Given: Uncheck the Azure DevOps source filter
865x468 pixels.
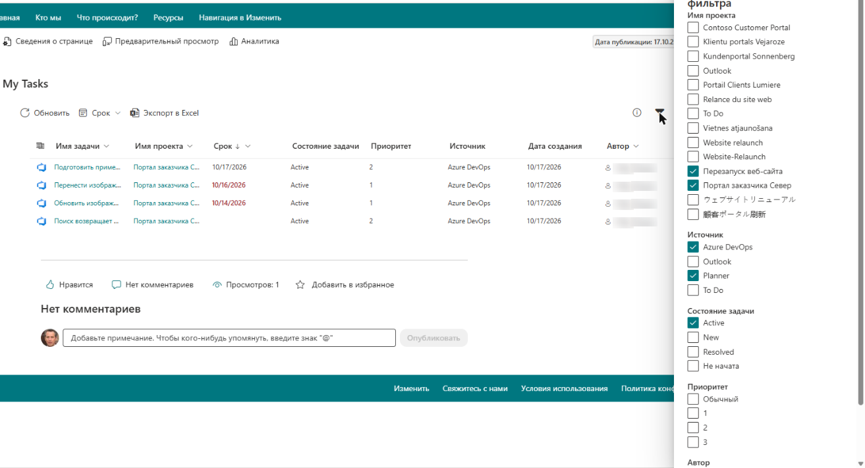Looking at the screenshot, I should (693, 247).
